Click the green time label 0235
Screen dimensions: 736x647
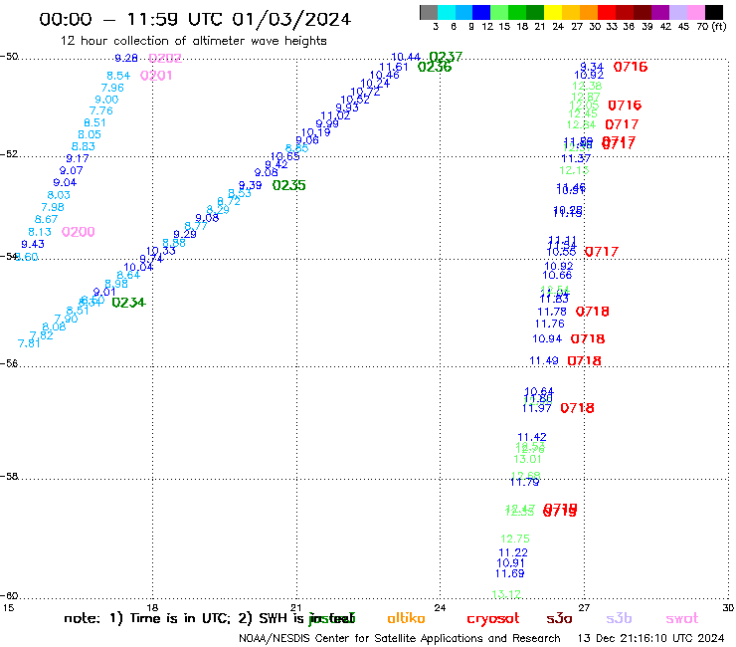click(x=288, y=185)
